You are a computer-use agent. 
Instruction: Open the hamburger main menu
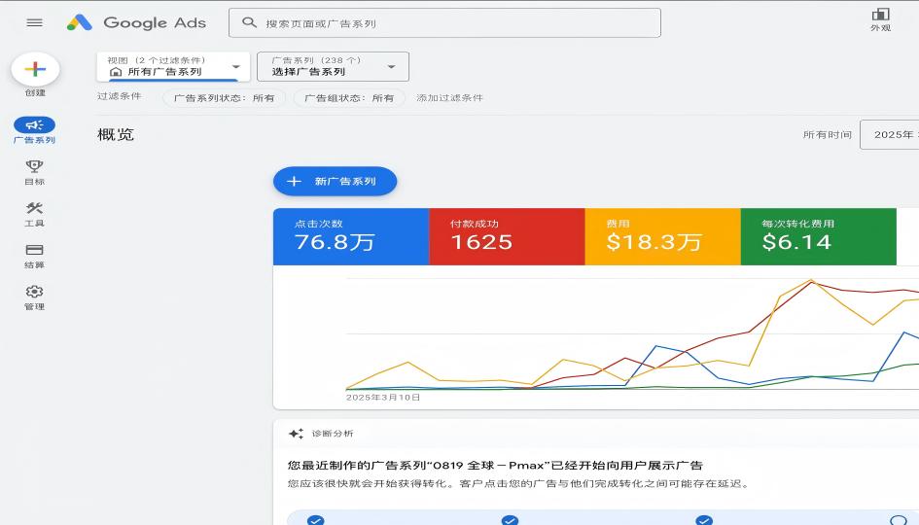[35, 22]
